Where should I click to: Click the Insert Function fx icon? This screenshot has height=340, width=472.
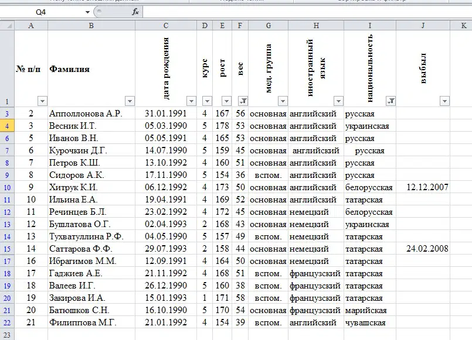(x=135, y=12)
